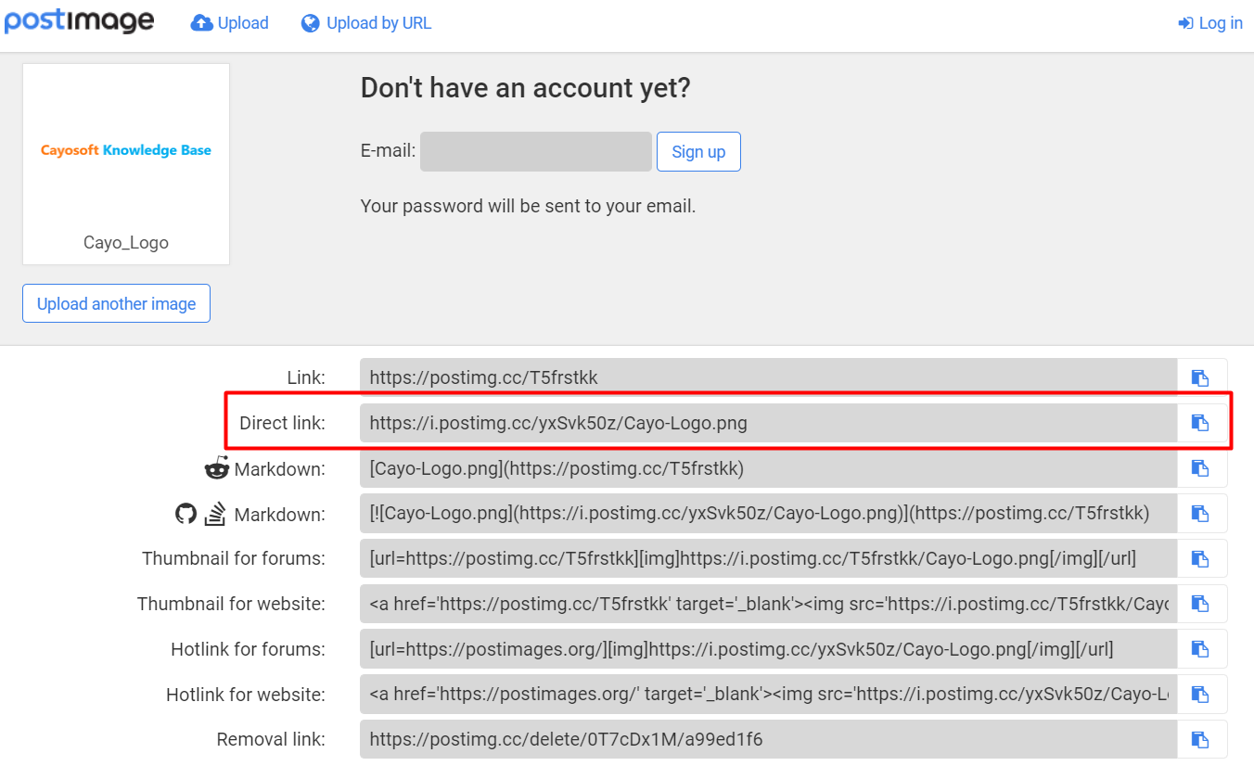1254x766 pixels.
Task: Click the "Link:" label
Action: (306, 377)
